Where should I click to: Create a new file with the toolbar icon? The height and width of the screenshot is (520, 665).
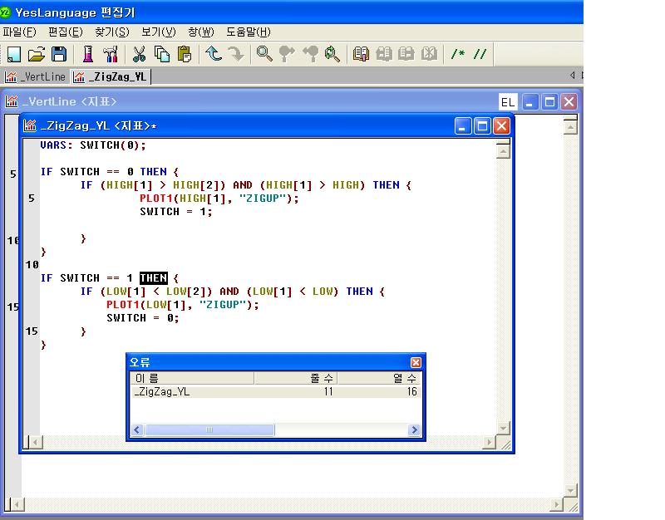(x=14, y=54)
